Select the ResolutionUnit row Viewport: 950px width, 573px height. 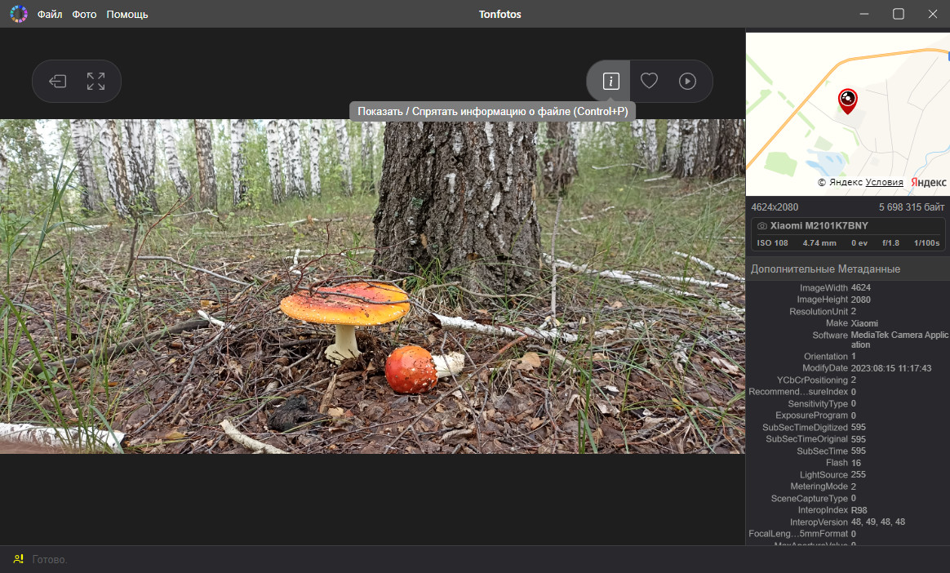coord(848,311)
